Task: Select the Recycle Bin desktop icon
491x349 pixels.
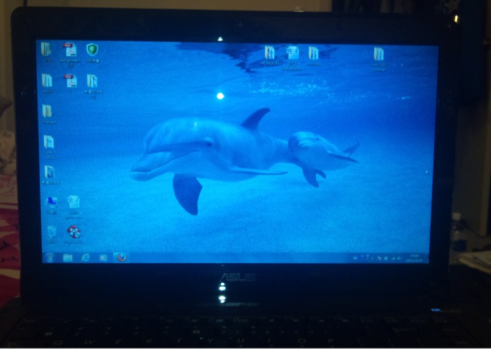Action: (51, 232)
